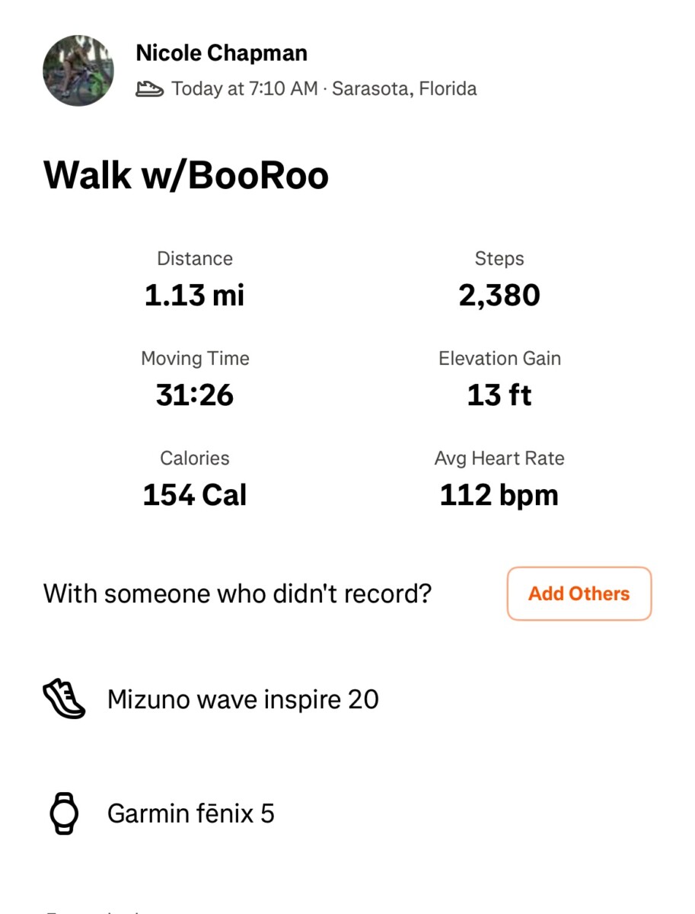Tap the Distance 1.13 mi stat
The image size is (695, 914).
click(195, 280)
